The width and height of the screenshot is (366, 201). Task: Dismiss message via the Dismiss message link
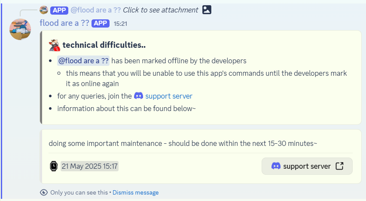click(136, 192)
